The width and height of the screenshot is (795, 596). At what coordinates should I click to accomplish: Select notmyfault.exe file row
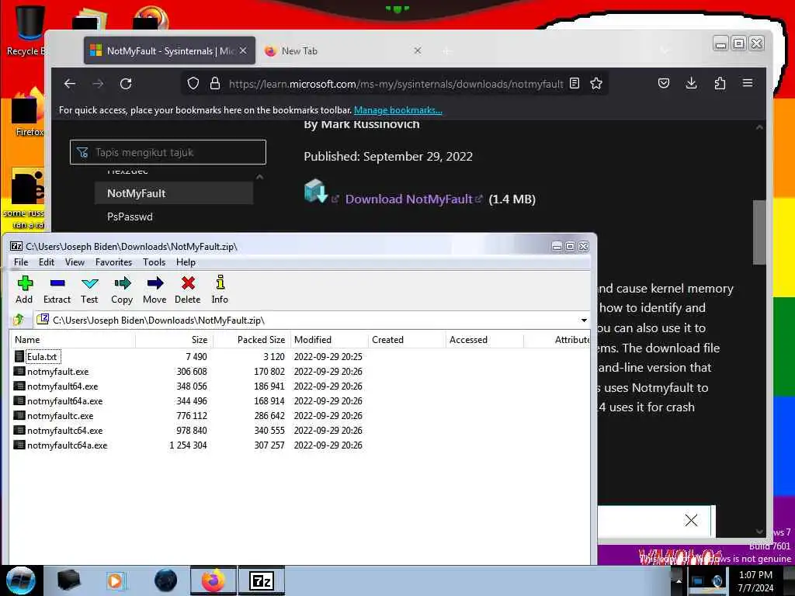[299, 372]
